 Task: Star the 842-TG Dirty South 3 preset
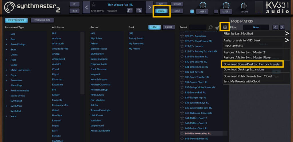[x=182, y=123]
